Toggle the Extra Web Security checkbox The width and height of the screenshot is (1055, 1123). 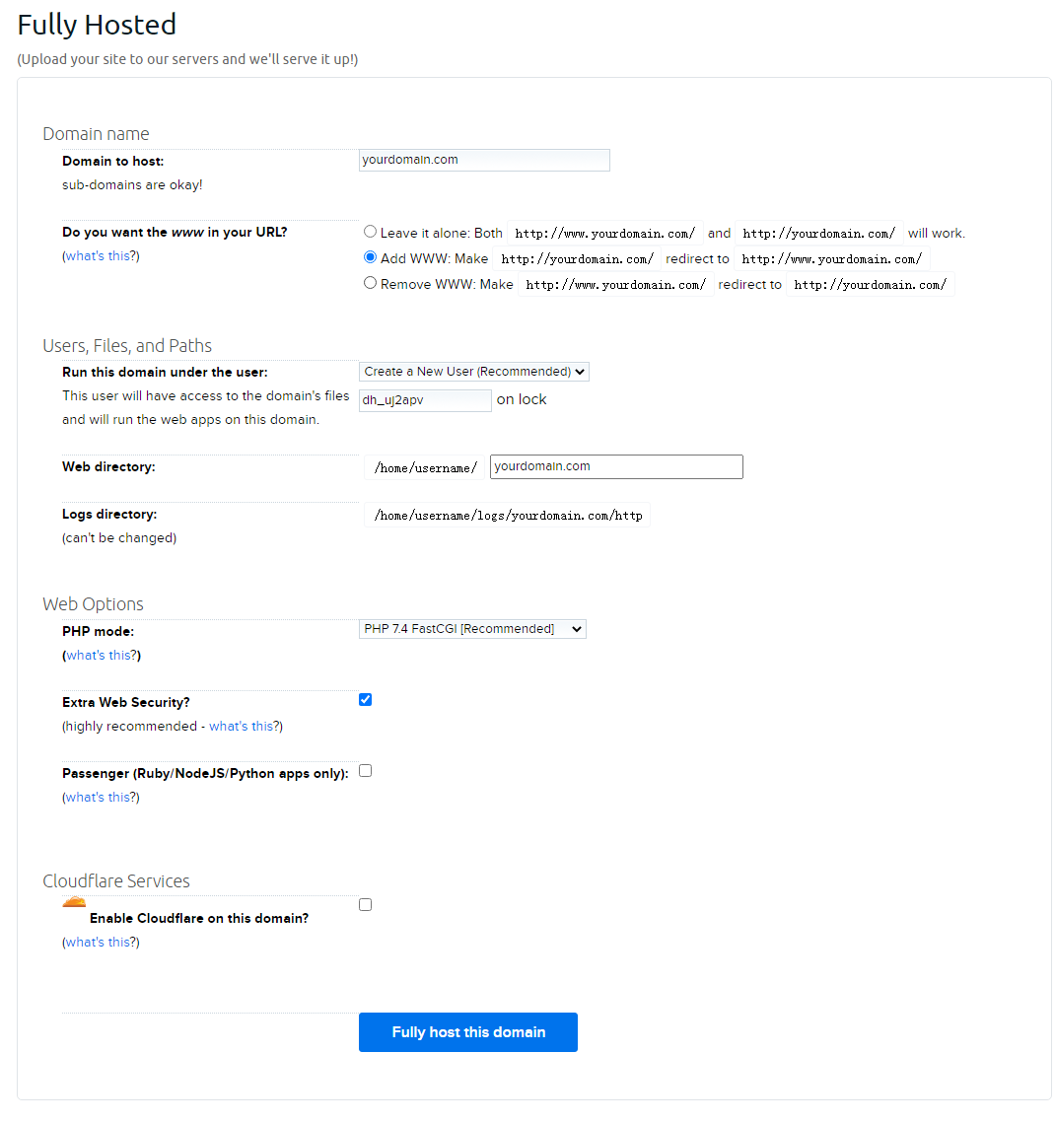pyautogui.click(x=366, y=700)
